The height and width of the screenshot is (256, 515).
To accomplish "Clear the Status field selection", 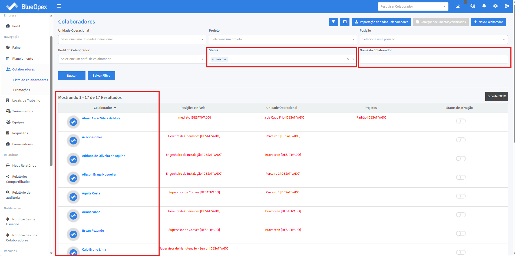I will click(x=348, y=59).
